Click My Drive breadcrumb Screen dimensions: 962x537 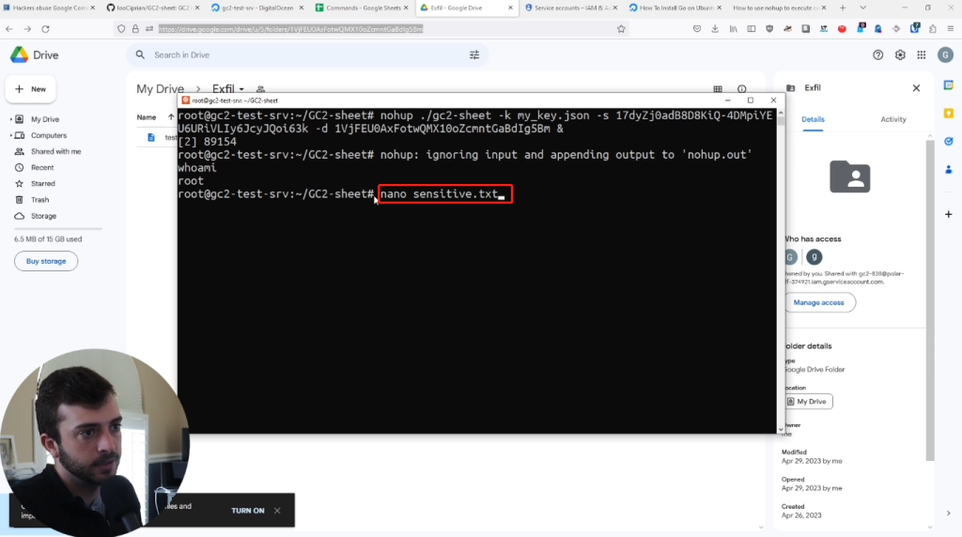160,89
